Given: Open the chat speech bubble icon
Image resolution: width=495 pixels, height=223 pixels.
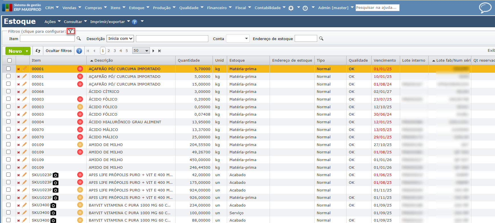Looking at the screenshot, I should tap(485, 8).
